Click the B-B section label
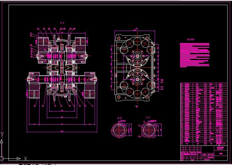This screenshot has height=165, width=232. [120, 118]
